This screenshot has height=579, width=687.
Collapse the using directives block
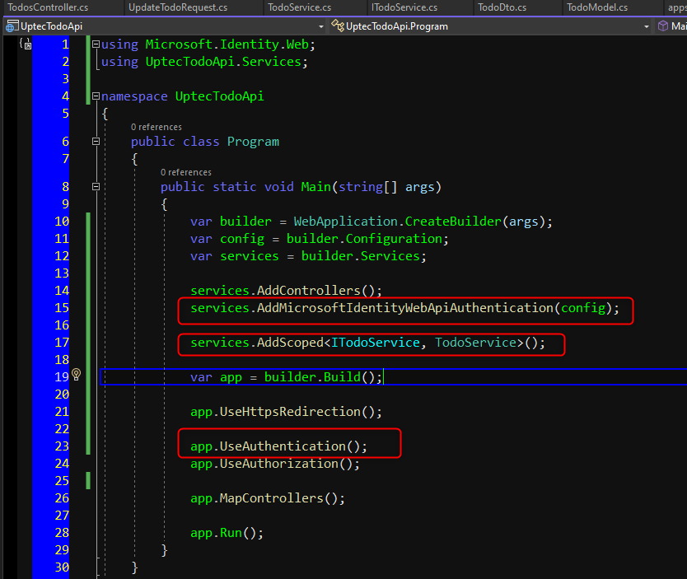click(x=96, y=44)
